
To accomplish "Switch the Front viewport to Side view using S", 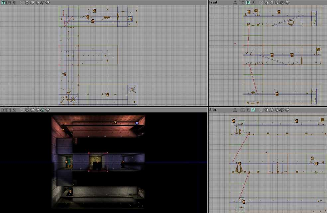I will pos(254,2).
